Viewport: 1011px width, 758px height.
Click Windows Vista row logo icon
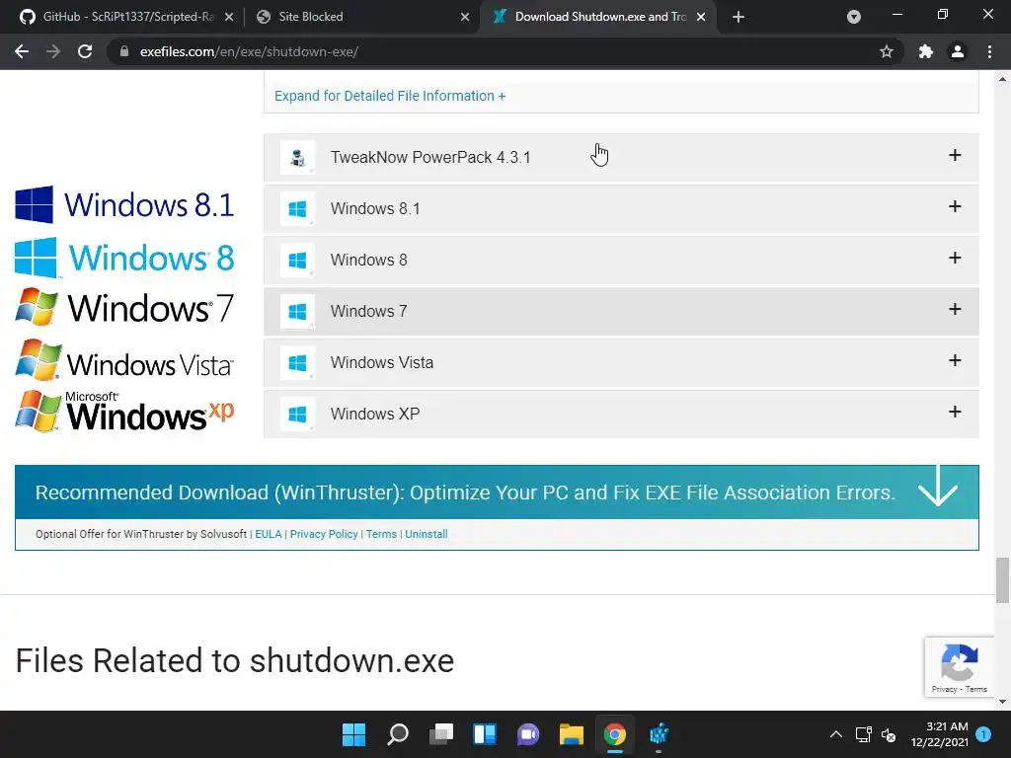coord(297,362)
